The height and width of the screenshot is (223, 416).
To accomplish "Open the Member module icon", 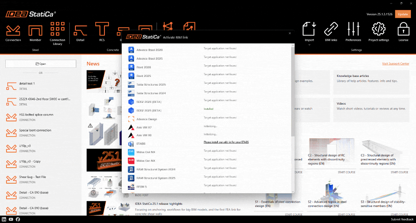I will pyautogui.click(x=35, y=31).
